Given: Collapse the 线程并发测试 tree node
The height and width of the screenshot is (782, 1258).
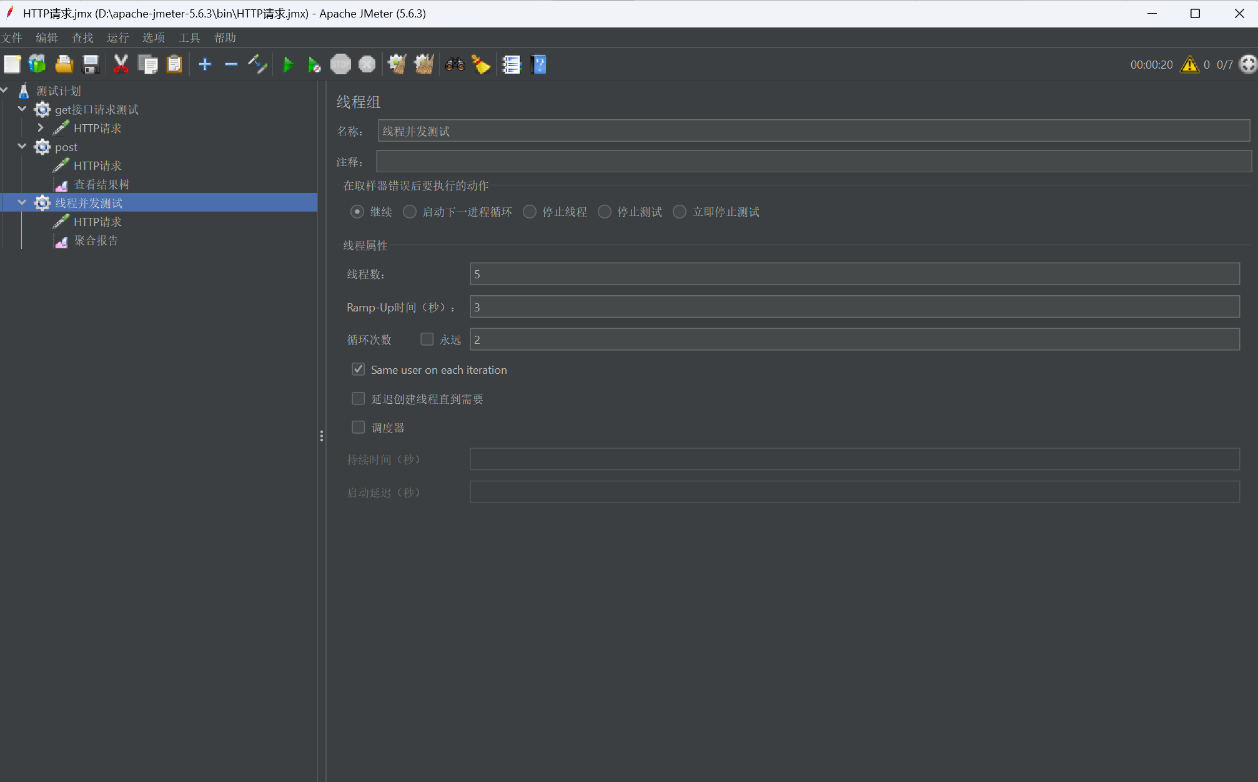Looking at the screenshot, I should click(22, 203).
